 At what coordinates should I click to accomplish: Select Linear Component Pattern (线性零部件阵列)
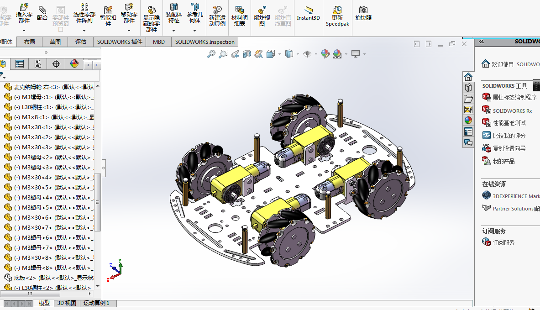[x=84, y=13]
